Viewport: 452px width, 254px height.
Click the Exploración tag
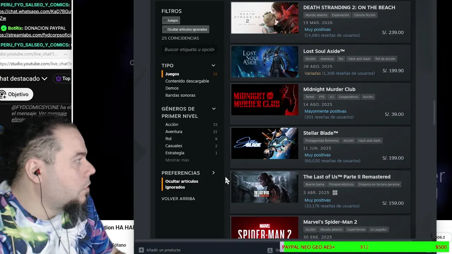click(x=340, y=15)
